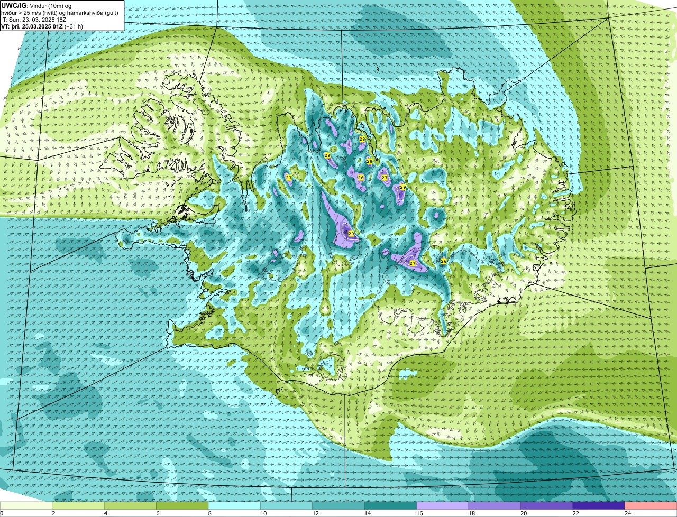This screenshot has height=517, width=677.
Task: Click the pale yellow 0–2 m/s legend swatch
Action: pos(26,505)
